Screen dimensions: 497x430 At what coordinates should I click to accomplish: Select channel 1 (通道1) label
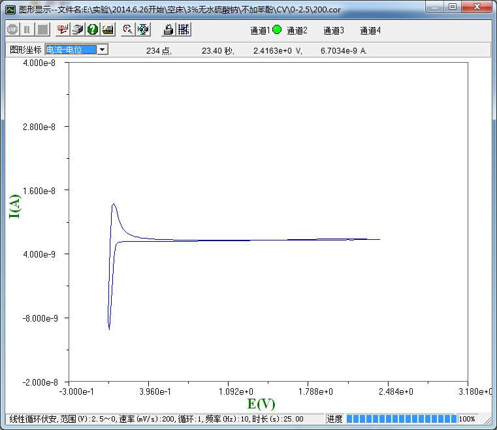260,31
